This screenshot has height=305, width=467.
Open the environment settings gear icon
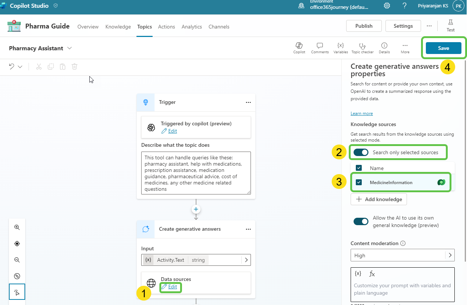tap(387, 6)
